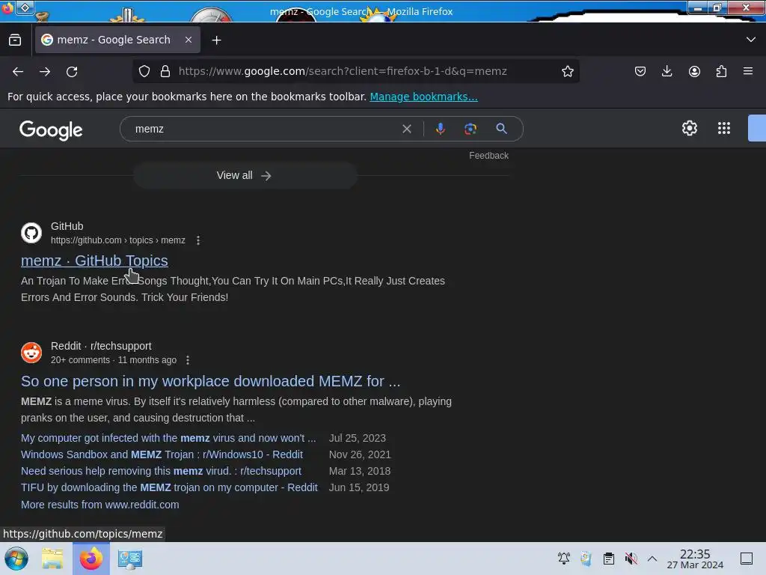Open Firefox View recent browsing icon
This screenshot has height=575, width=766.
(15, 40)
